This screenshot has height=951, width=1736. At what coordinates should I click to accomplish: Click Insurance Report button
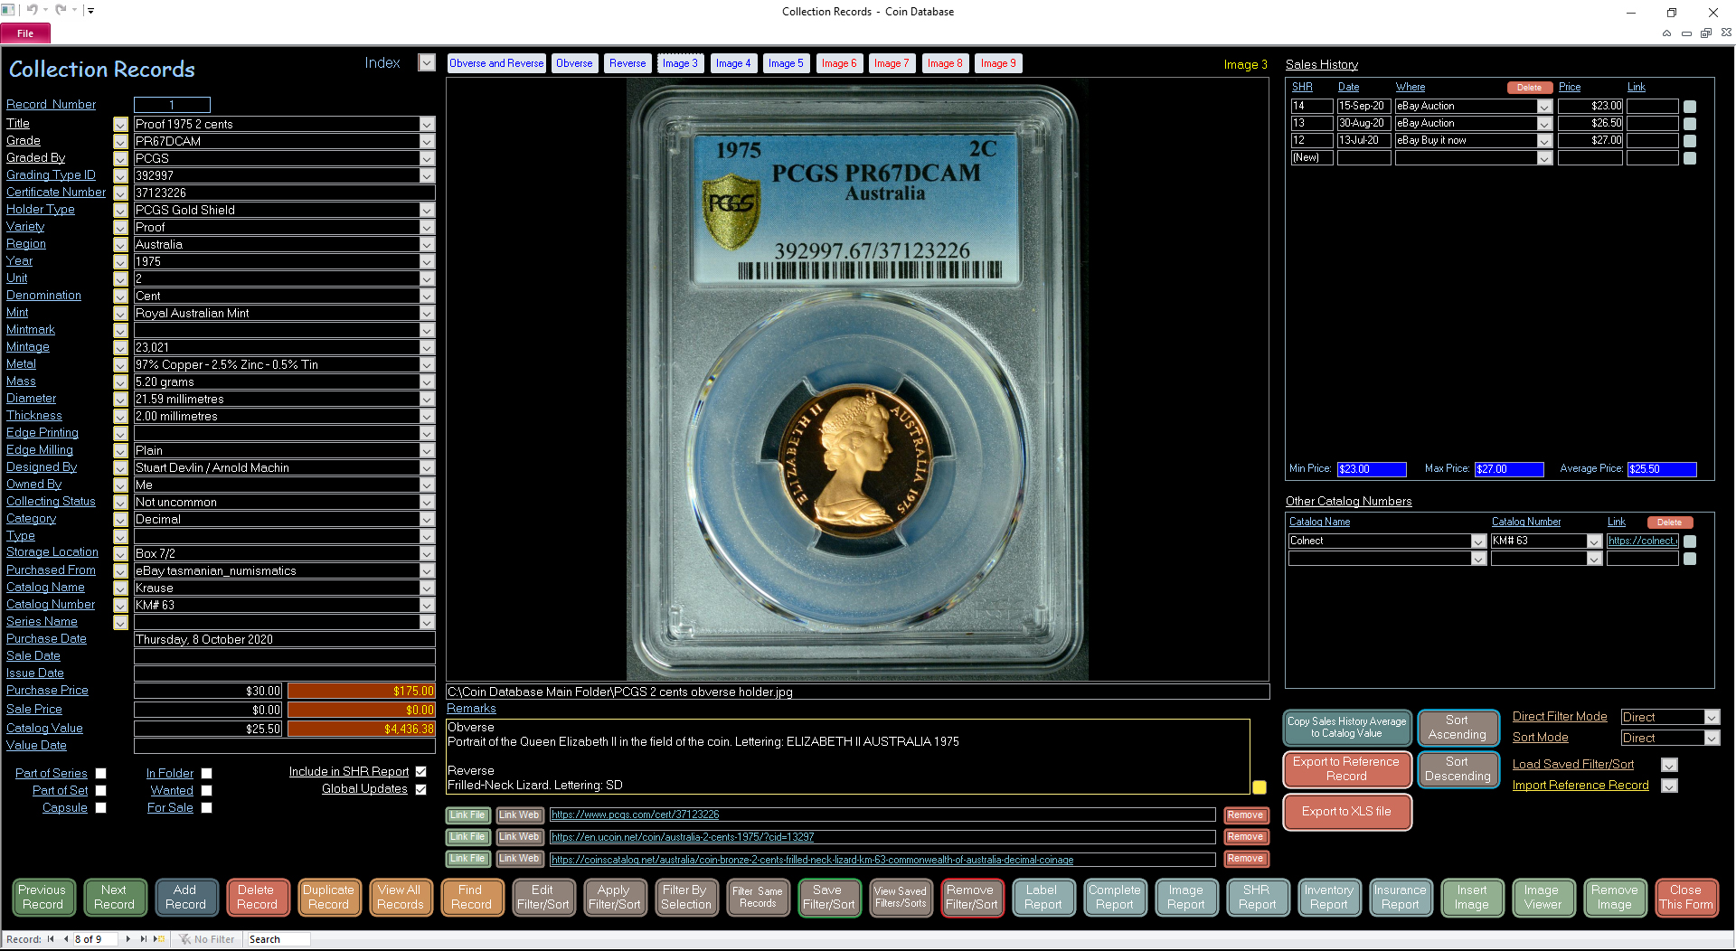coord(1400,898)
